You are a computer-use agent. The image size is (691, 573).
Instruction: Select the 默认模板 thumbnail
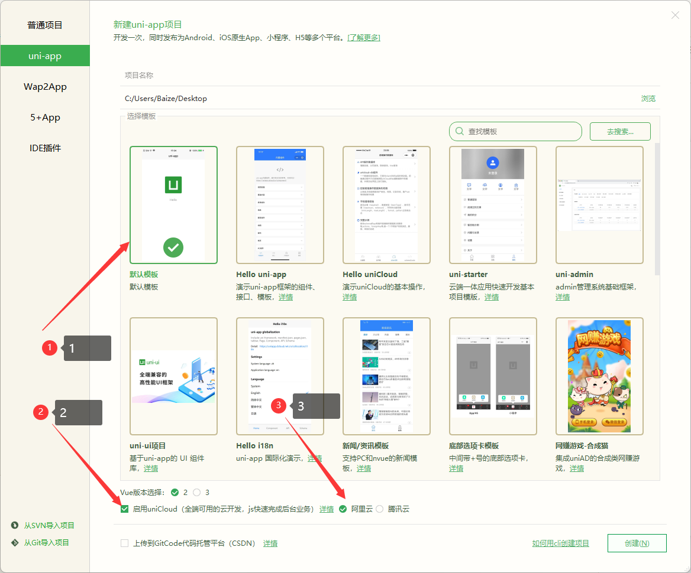pyautogui.click(x=173, y=205)
